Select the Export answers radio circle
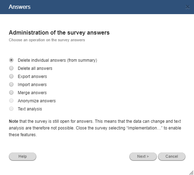The image size is (194, 175). tap(11, 76)
